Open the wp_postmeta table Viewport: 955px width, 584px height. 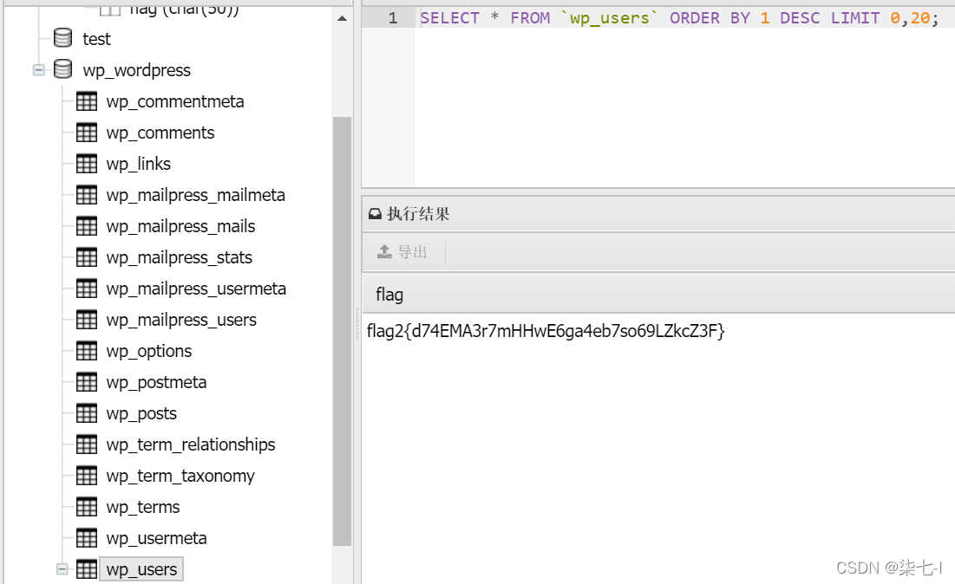coord(156,383)
